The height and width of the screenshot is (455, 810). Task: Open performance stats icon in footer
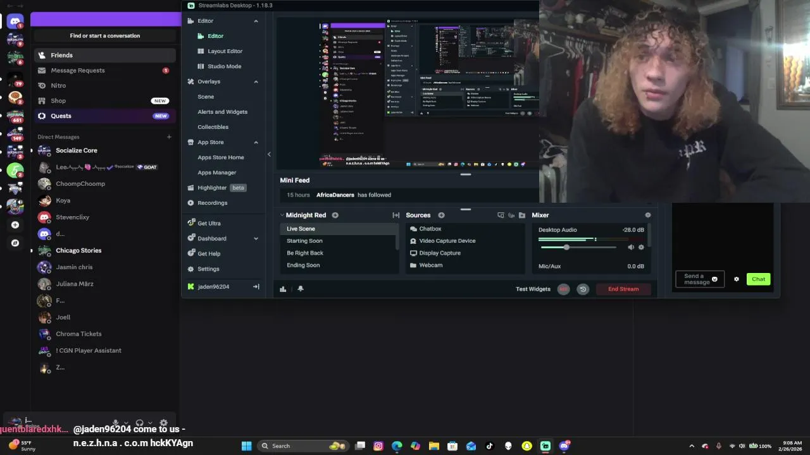283,289
